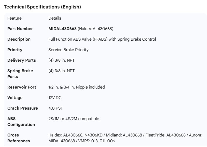Select the bold MIDAL430668 part number
The image size is (207, 147).
coord(62,29)
